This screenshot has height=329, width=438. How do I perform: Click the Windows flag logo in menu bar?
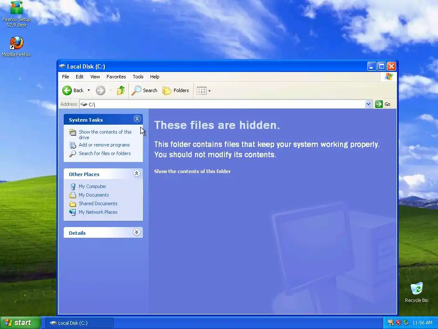[388, 77]
